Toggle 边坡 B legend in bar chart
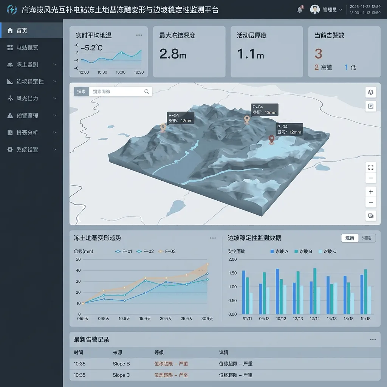 tap(303, 251)
